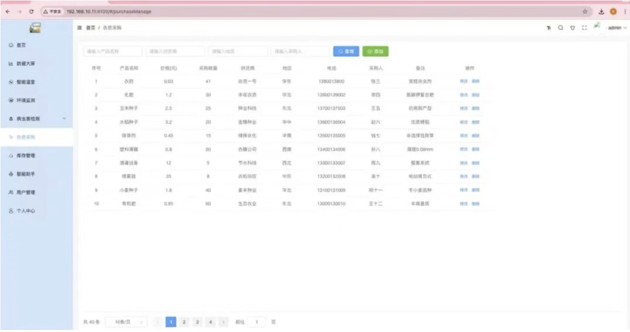This screenshot has height=332, width=630.
Task: Click 删除 for the 小麦种子 row
Action: 476,190
